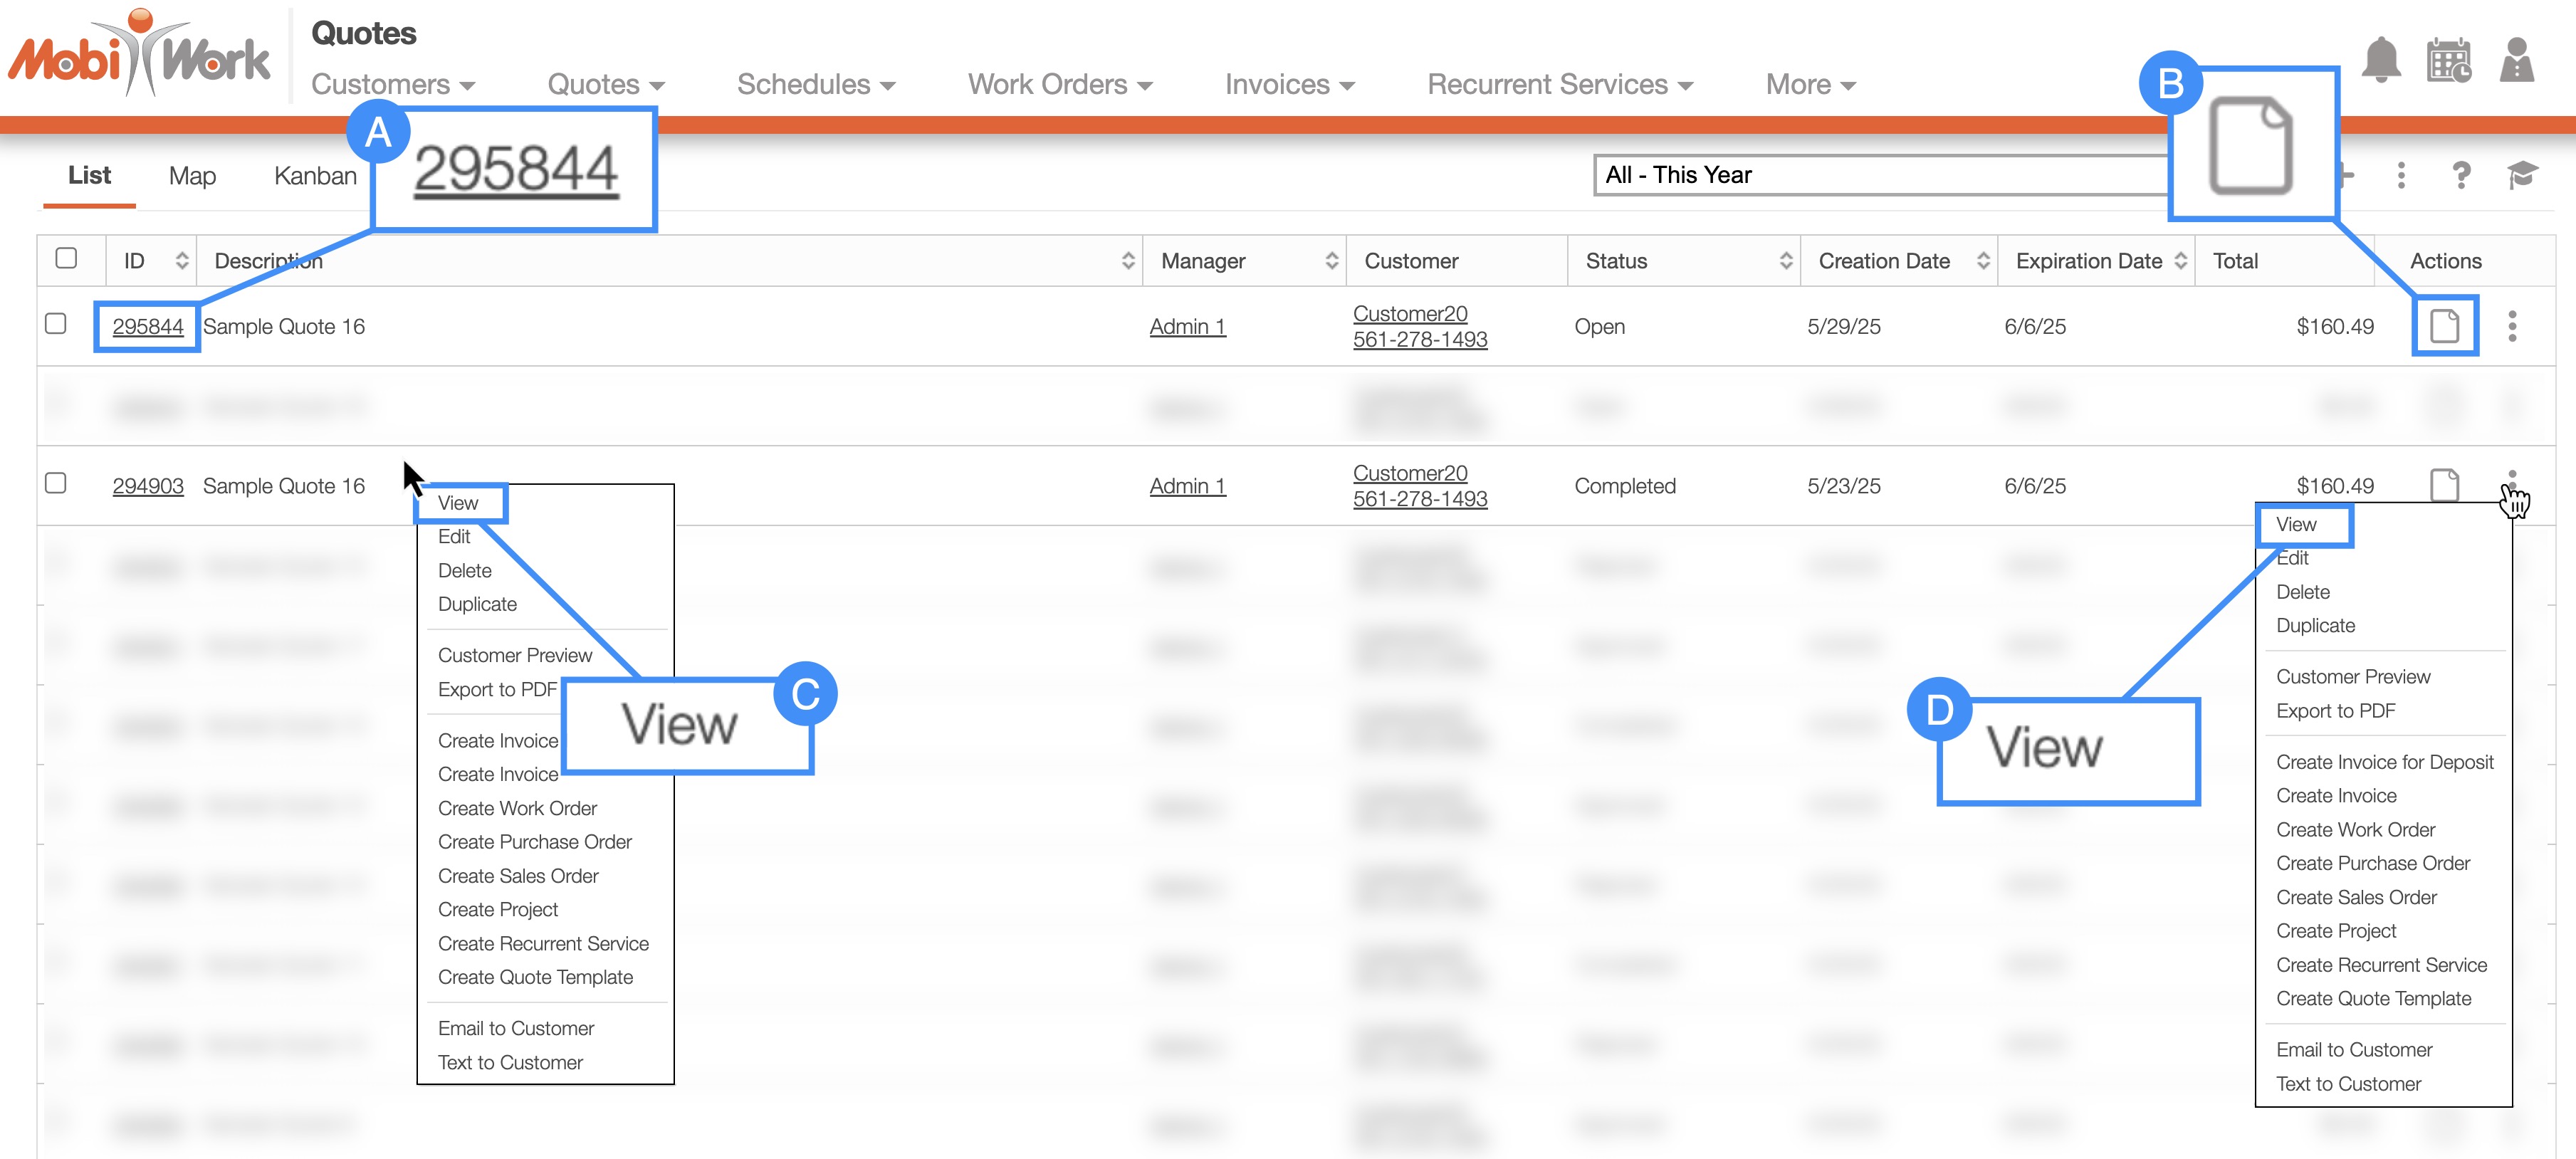Expand the Recurrent Services dropdown menu
This screenshot has height=1159, width=2576.
pos(1559,85)
